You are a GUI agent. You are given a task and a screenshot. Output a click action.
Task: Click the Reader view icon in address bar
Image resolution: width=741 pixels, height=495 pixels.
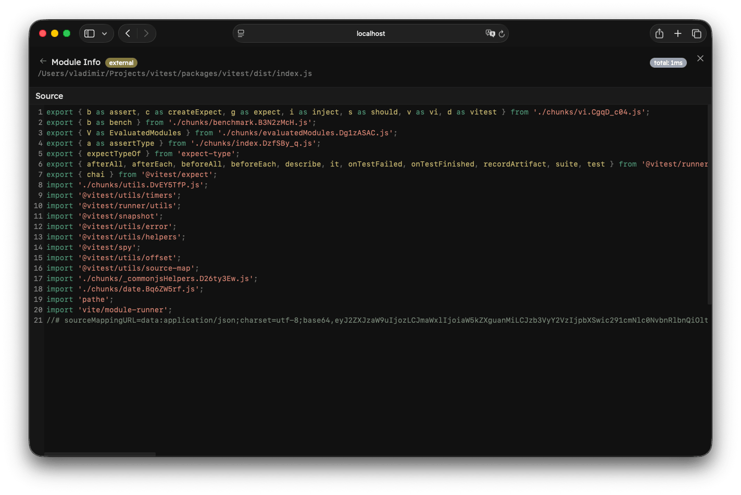tap(241, 33)
